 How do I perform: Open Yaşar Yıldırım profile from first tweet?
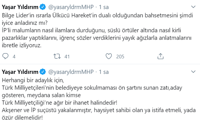[20, 7]
